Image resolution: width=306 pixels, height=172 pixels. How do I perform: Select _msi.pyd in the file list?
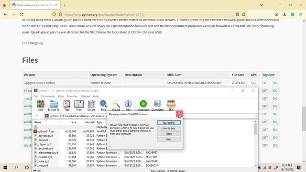point(43,166)
